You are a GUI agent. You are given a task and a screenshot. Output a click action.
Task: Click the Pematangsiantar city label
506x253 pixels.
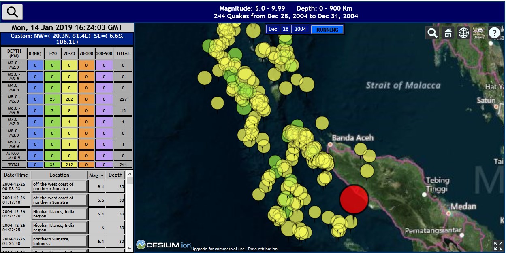pyautogui.click(x=433, y=231)
